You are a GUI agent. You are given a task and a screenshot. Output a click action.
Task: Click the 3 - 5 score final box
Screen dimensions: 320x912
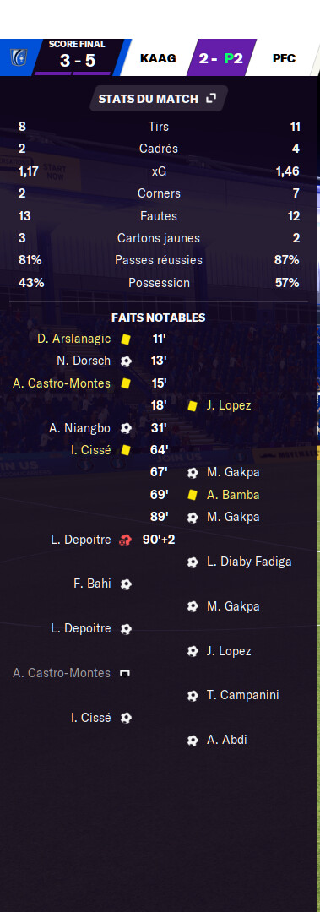tap(78, 57)
